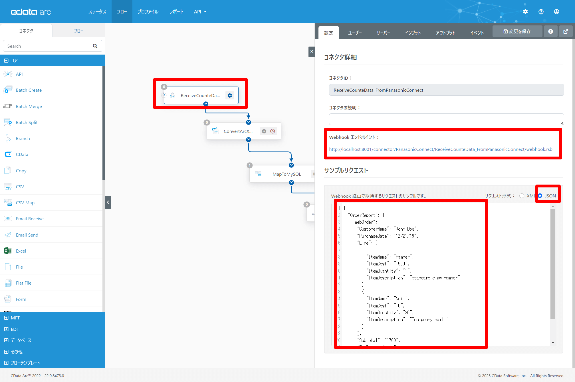Click the help question mark in top bar
Image resolution: width=575 pixels, height=382 pixels.
point(541,12)
